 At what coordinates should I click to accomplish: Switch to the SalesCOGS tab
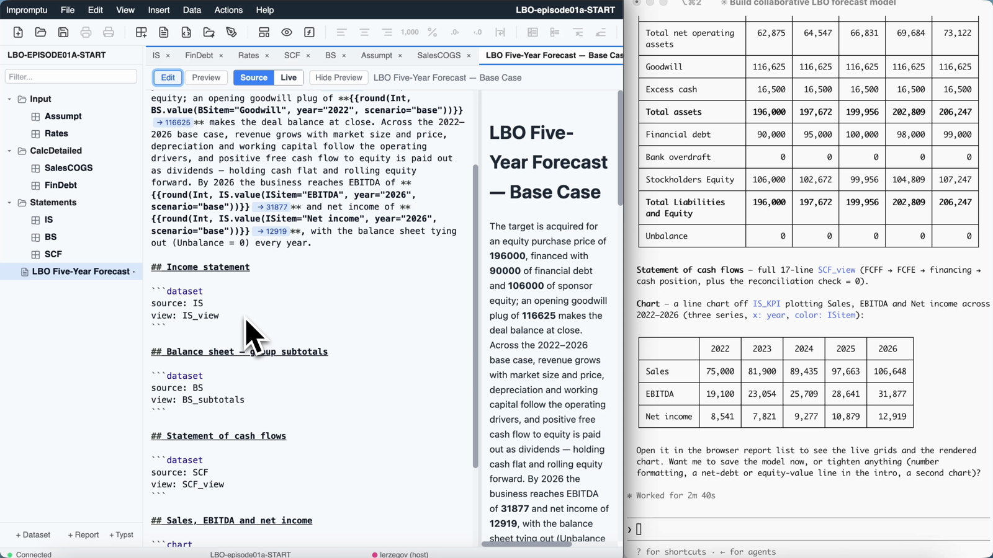[x=439, y=55]
